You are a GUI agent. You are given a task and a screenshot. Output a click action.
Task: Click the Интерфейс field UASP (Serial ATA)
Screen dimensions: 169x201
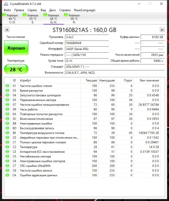click(87, 49)
